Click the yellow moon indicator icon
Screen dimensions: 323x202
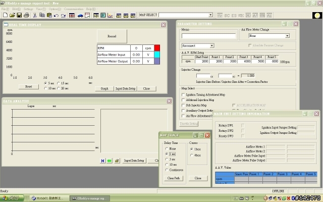pyautogui.click(x=317, y=16)
